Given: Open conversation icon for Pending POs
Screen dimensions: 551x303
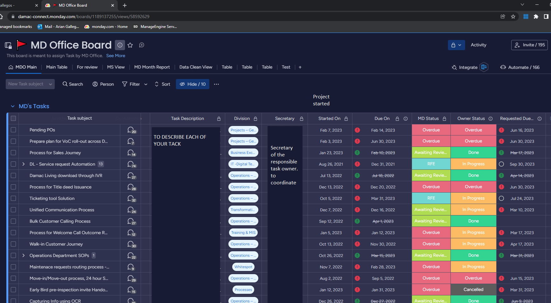Looking at the screenshot, I should [x=131, y=130].
